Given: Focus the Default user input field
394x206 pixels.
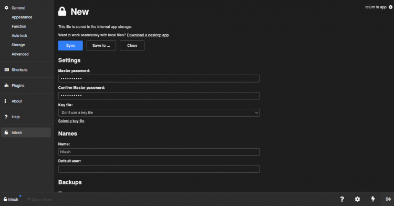Looking at the screenshot, I should pos(159,169).
